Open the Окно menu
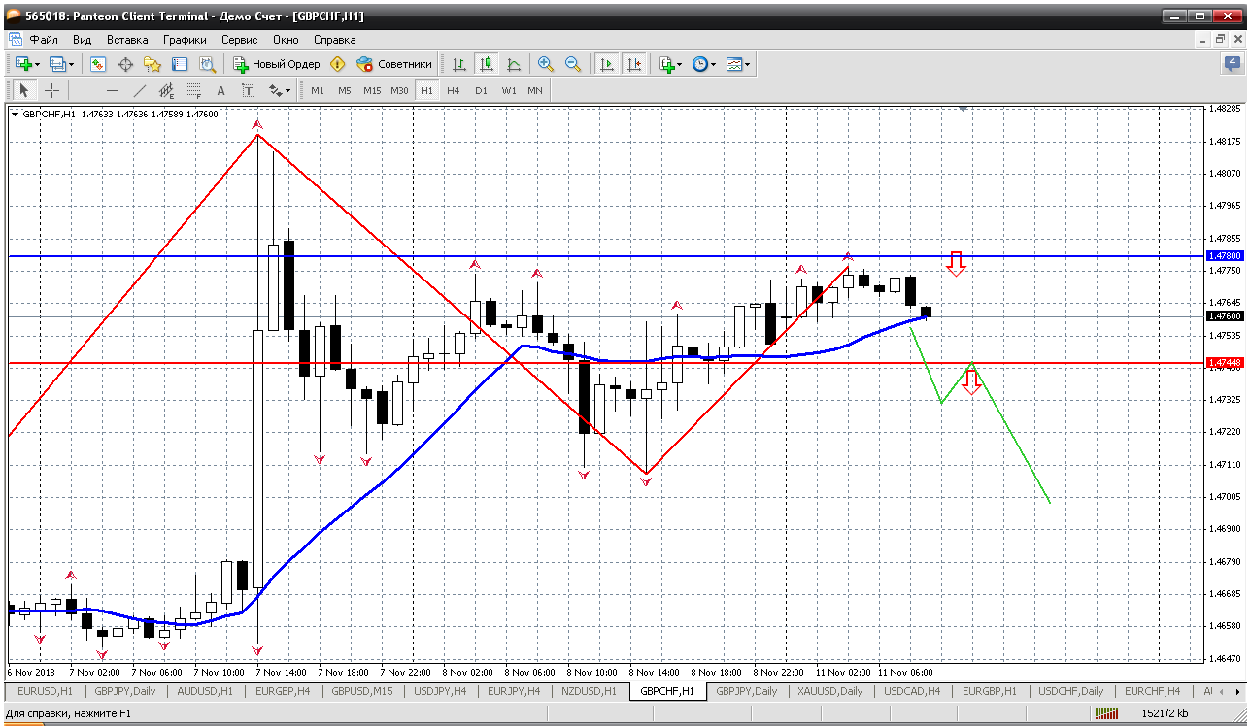Image resolution: width=1251 pixels, height=726 pixels. pyautogui.click(x=286, y=40)
